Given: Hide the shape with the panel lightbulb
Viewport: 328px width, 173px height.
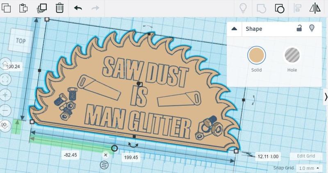Looking at the screenshot, I should (312, 28).
